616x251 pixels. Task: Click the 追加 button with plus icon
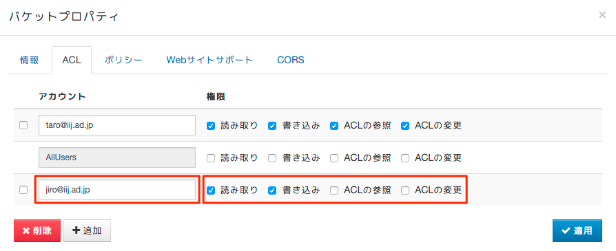click(x=88, y=230)
